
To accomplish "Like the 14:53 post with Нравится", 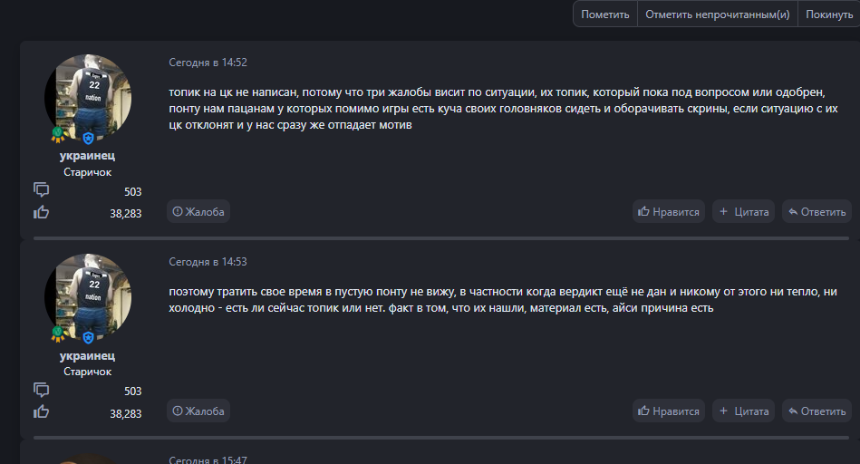I will tap(669, 411).
